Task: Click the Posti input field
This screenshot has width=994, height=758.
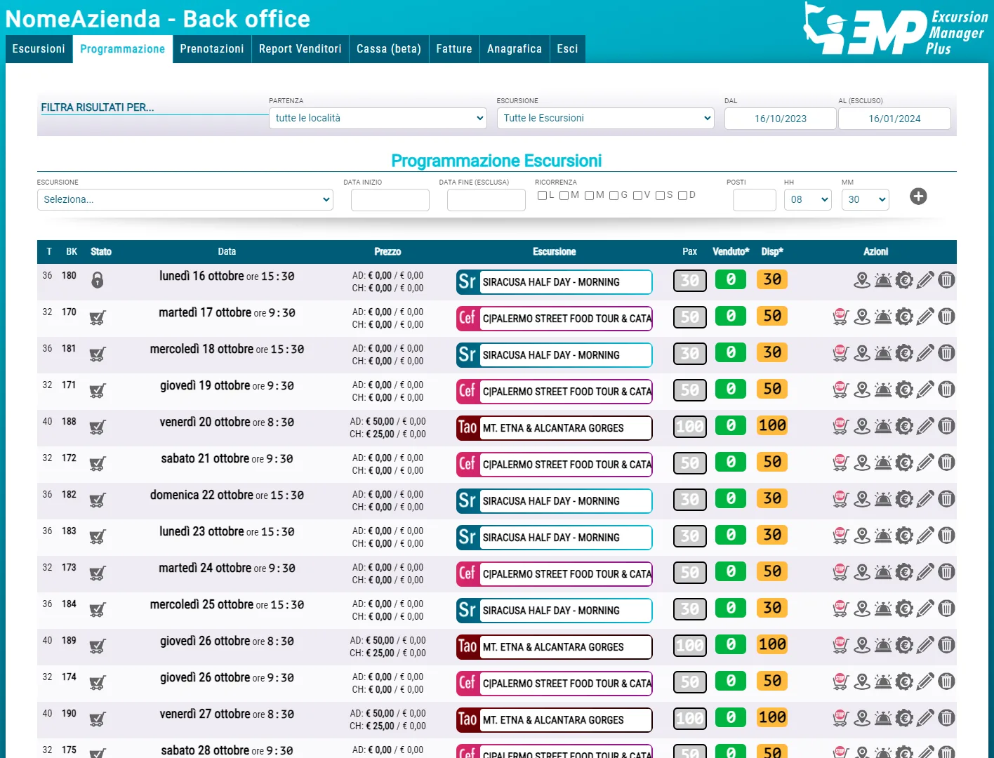Action: (x=755, y=200)
